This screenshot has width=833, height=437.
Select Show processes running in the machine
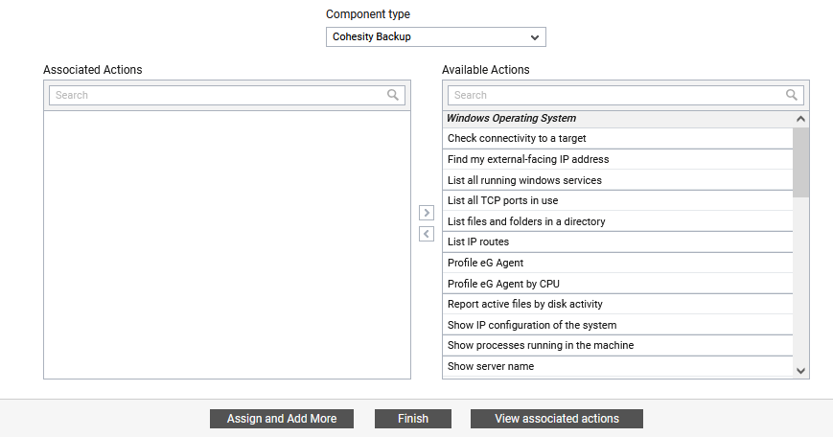coord(618,346)
